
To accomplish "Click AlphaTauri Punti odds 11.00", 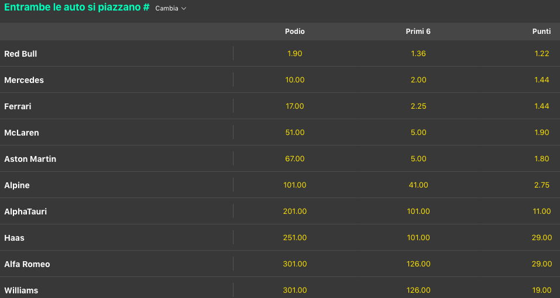I will pos(542,212).
